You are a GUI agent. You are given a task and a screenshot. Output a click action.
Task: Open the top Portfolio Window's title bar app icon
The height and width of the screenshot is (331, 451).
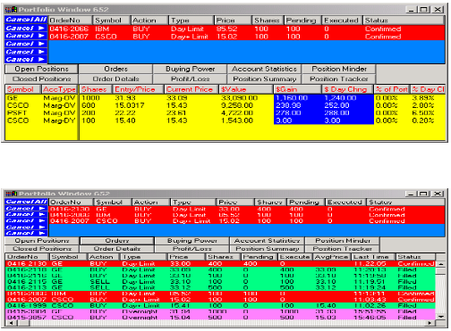pos(11,10)
